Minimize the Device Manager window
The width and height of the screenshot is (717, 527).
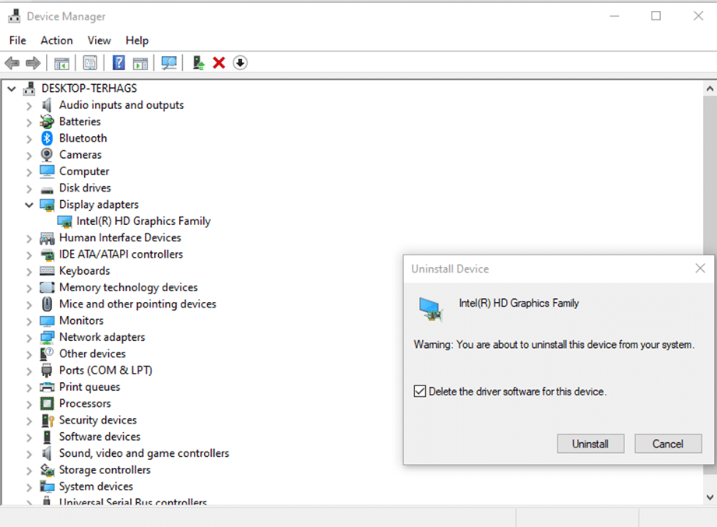[x=614, y=16]
